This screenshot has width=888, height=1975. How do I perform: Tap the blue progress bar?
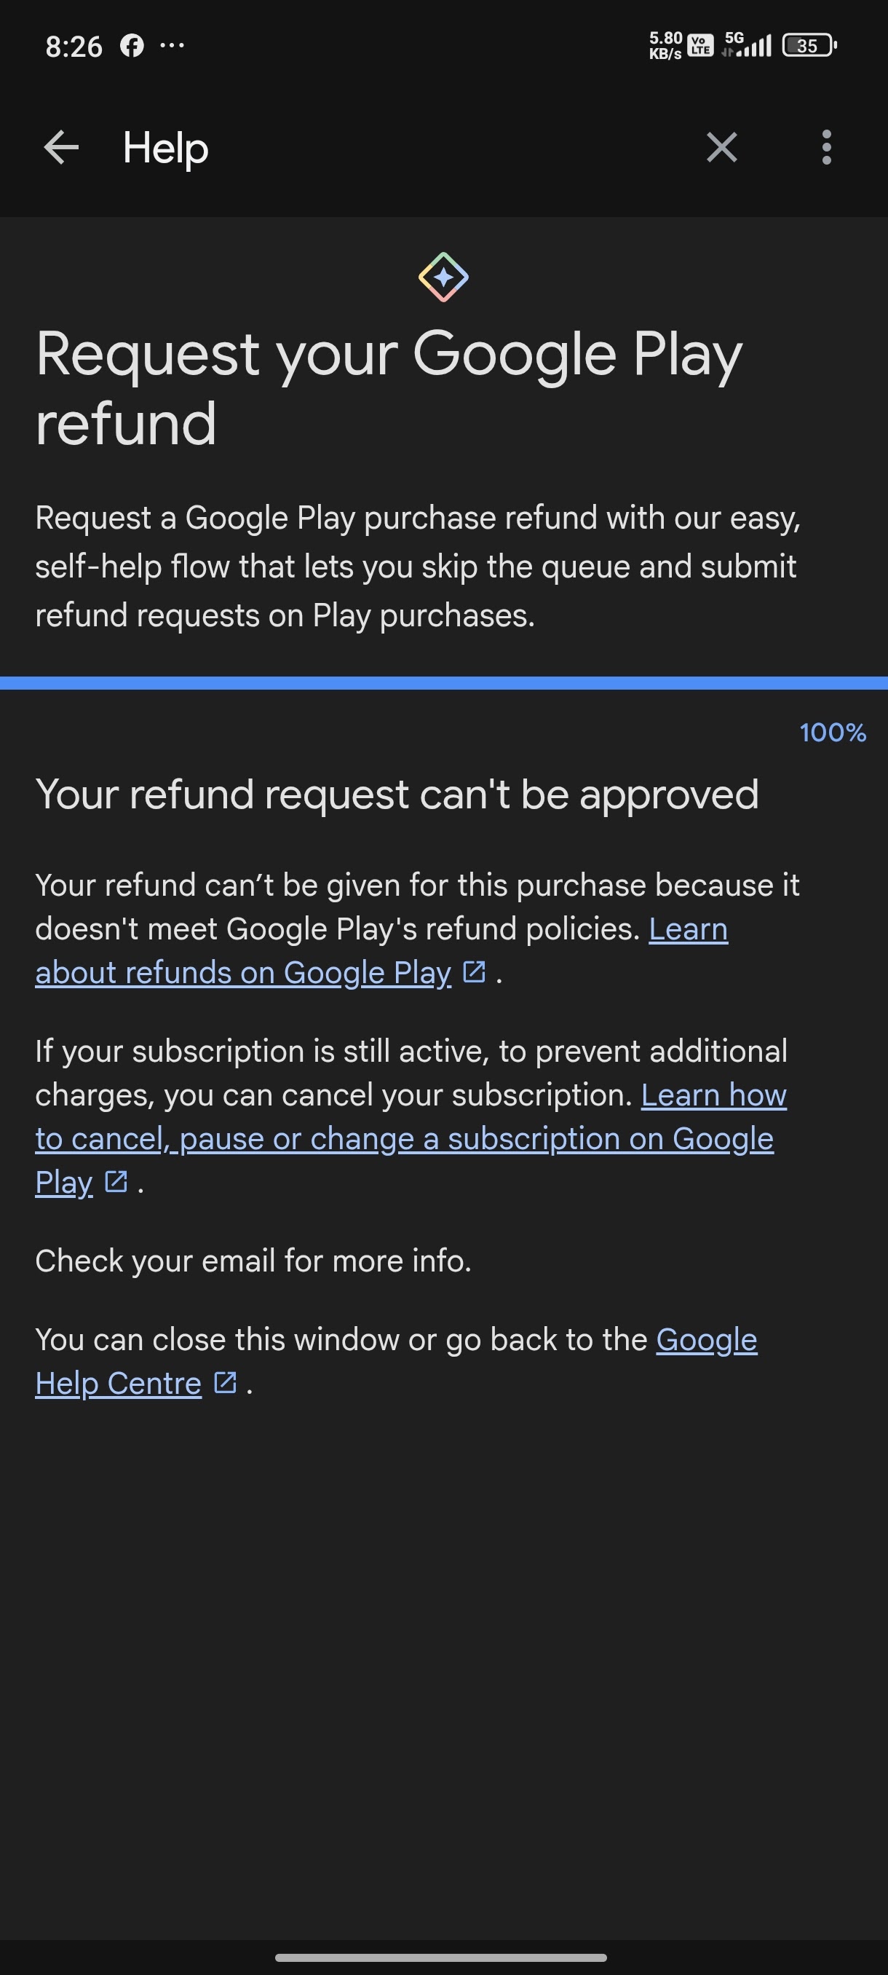click(x=443, y=683)
